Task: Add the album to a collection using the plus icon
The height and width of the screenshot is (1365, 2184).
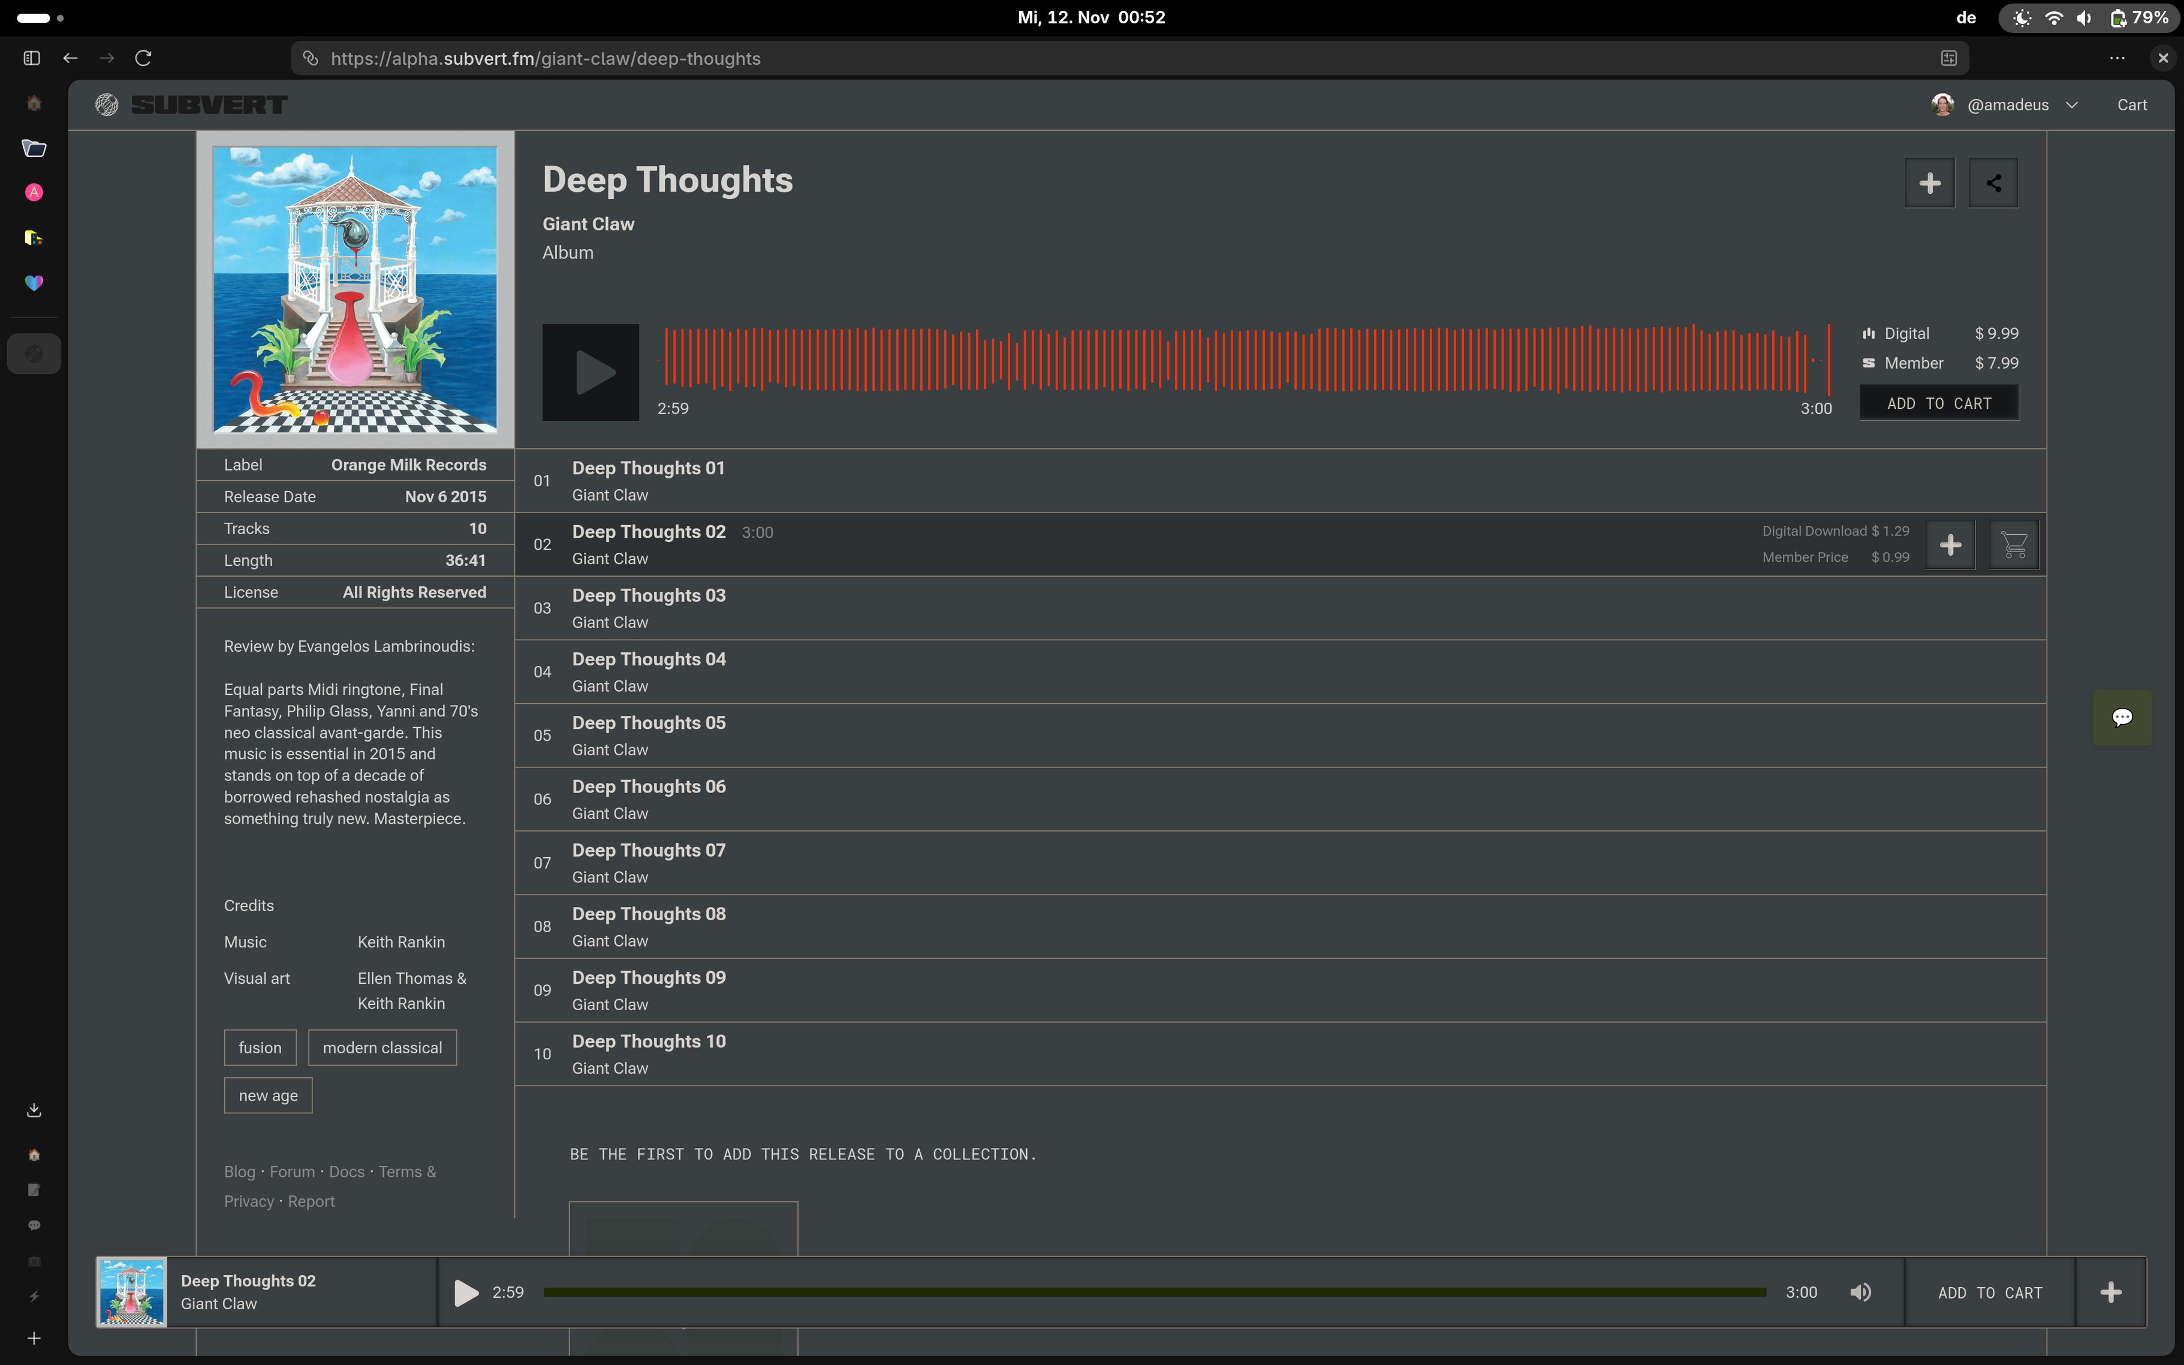Action: click(1929, 183)
